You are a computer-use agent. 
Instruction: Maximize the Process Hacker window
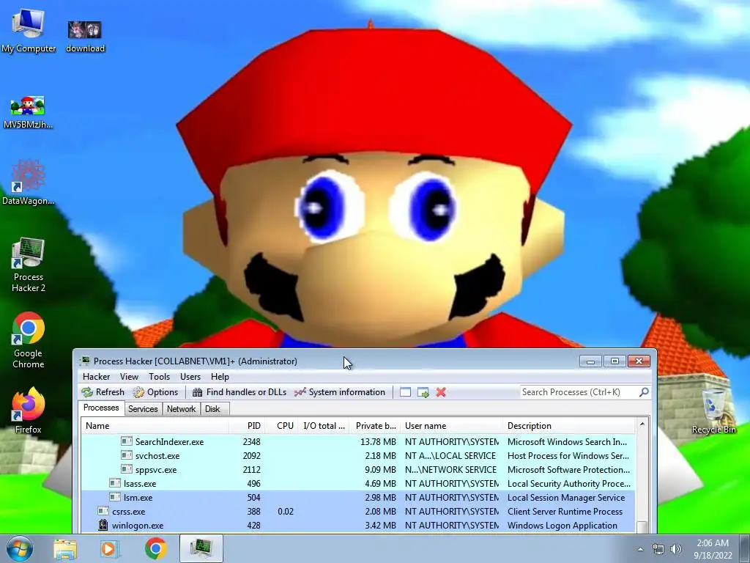click(615, 361)
